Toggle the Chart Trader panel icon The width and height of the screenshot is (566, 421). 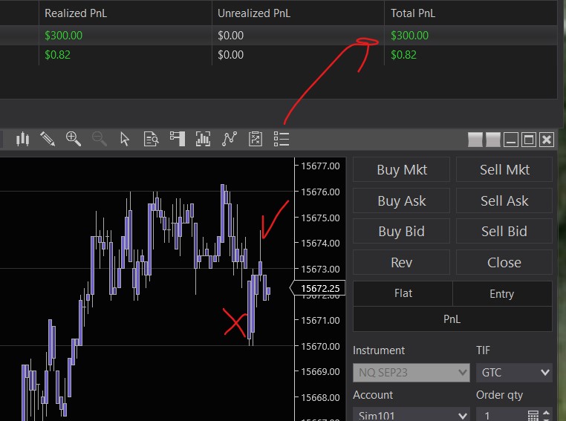click(x=178, y=139)
